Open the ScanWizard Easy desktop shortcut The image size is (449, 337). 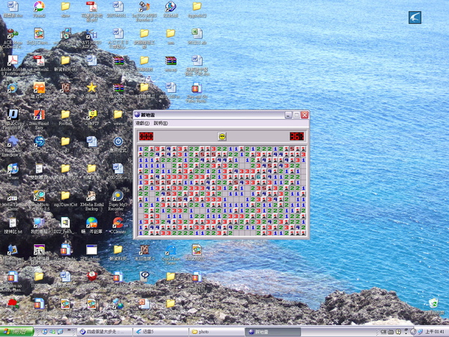tap(39, 119)
